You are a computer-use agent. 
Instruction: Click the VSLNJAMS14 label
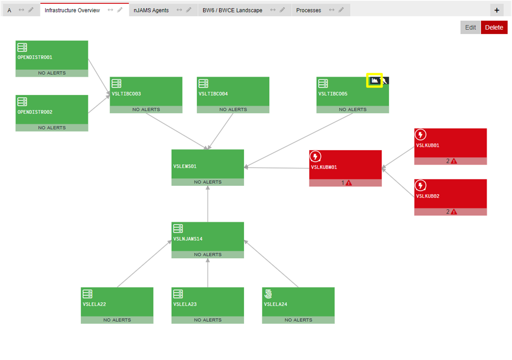(188, 239)
